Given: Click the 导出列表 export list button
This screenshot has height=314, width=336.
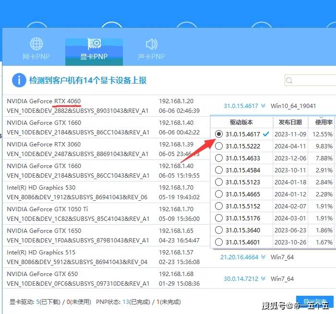Looking at the screenshot, I should [x=315, y=302].
